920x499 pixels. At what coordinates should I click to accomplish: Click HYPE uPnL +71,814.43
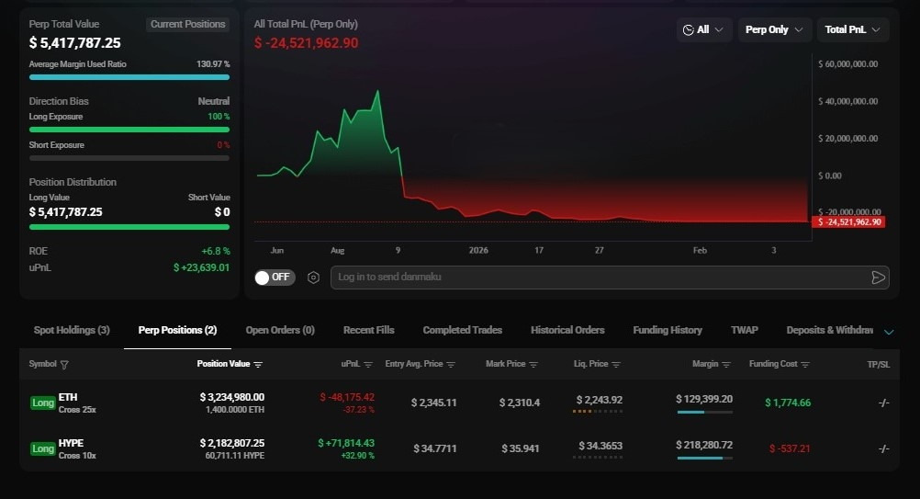click(346, 443)
